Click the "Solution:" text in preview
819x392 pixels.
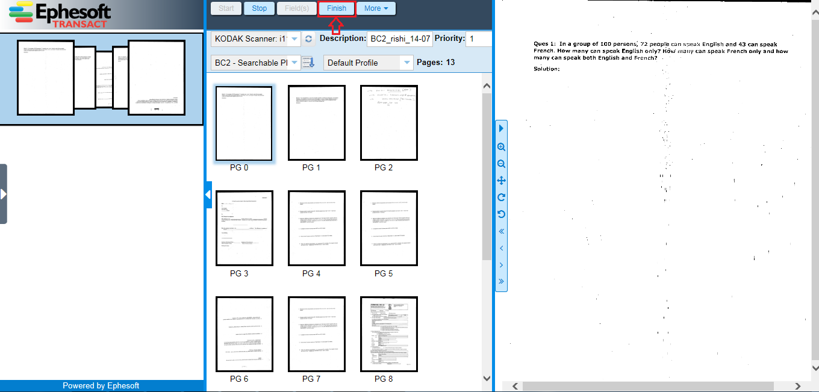[547, 69]
